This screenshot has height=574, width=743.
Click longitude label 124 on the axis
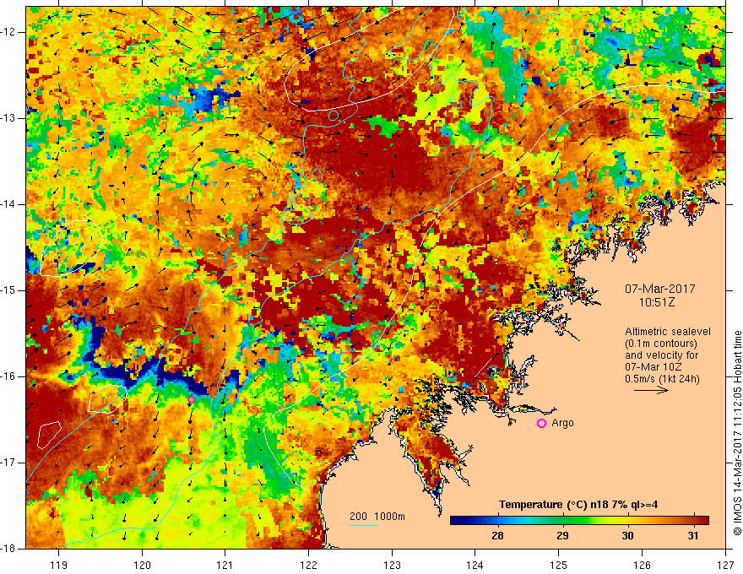tap(475, 565)
